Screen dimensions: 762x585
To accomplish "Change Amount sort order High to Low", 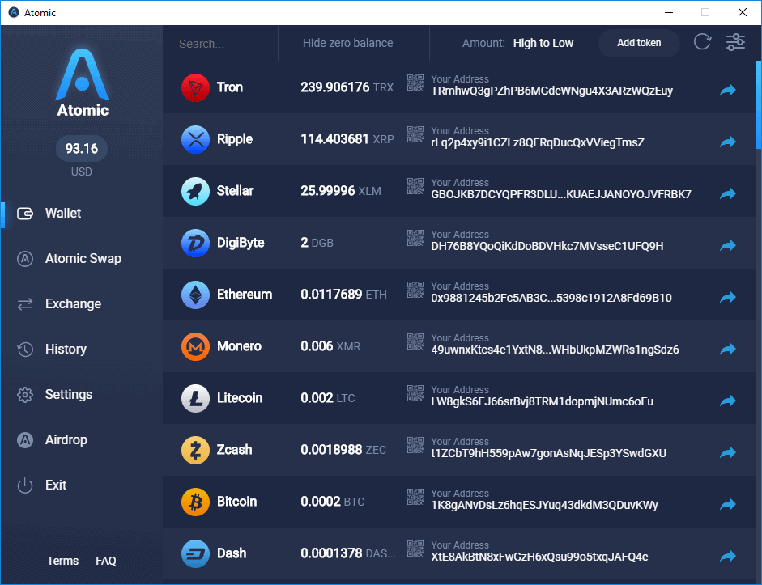I will [x=543, y=43].
